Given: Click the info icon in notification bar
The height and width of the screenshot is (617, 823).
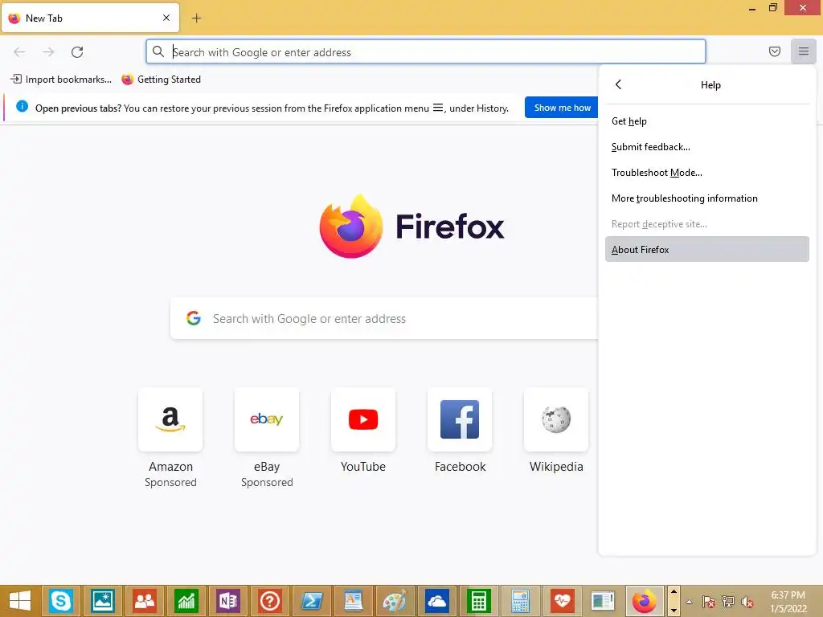Looking at the screenshot, I should click(x=22, y=107).
